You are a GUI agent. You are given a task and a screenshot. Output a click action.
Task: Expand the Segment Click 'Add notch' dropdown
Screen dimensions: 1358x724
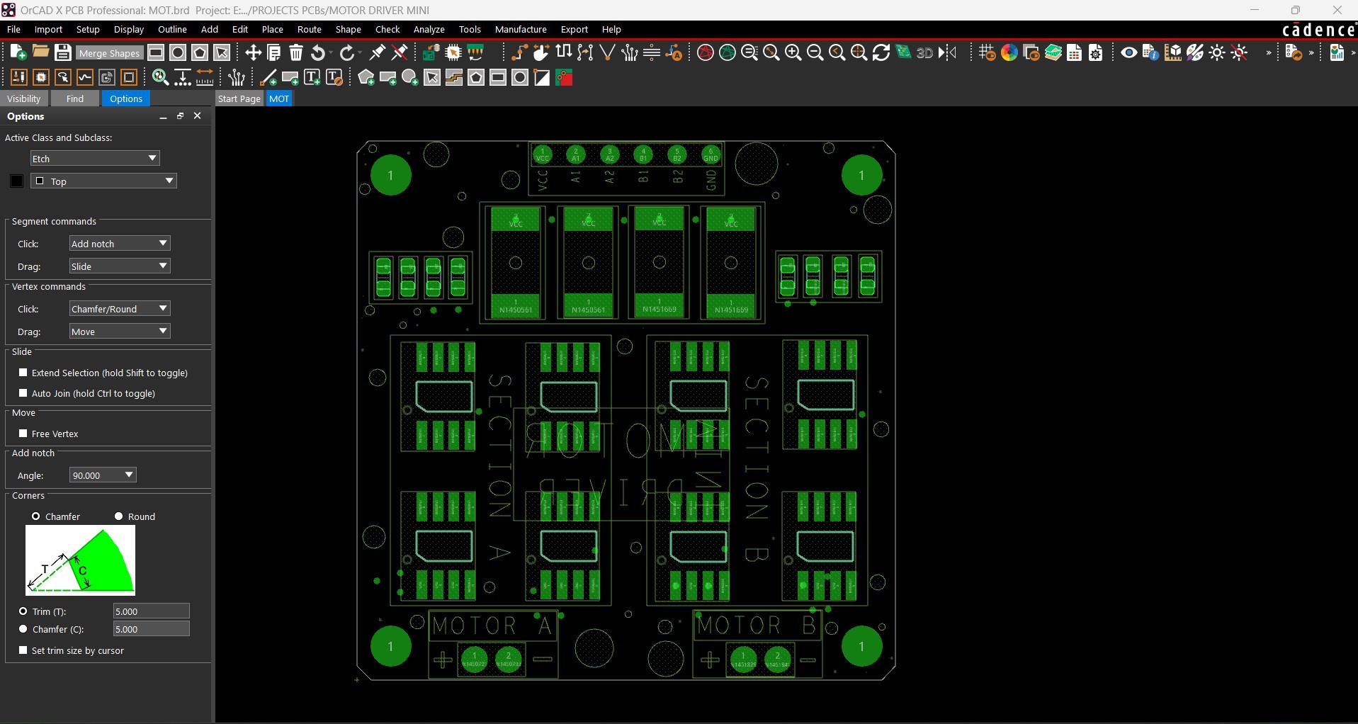point(120,244)
